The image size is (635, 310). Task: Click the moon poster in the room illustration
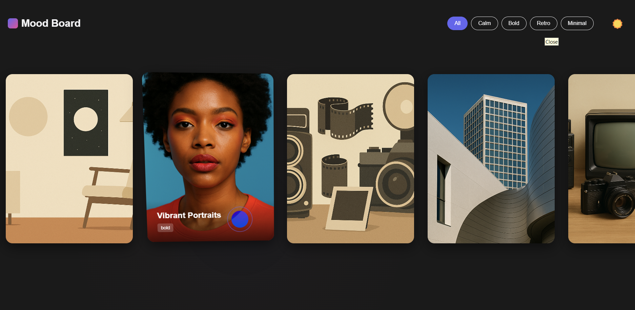click(x=86, y=123)
